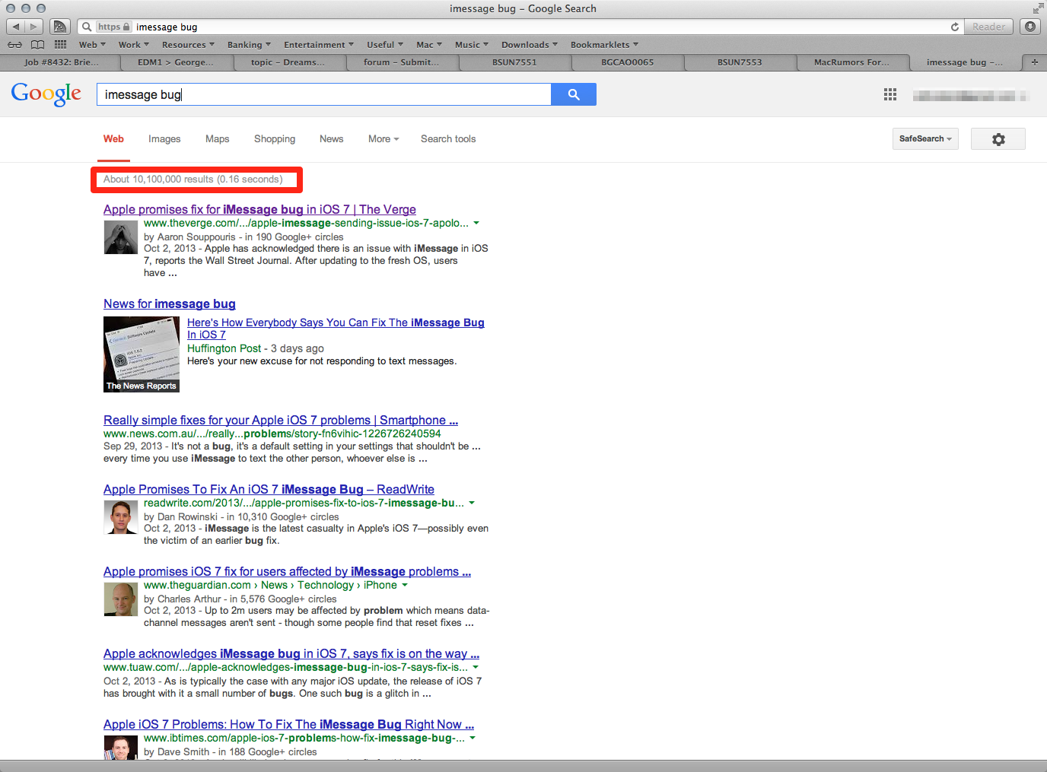Select the Maps search category
This screenshot has height=772, width=1047.
click(x=217, y=139)
